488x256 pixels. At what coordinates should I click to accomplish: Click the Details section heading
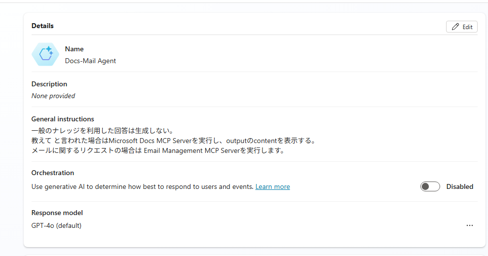coord(42,26)
